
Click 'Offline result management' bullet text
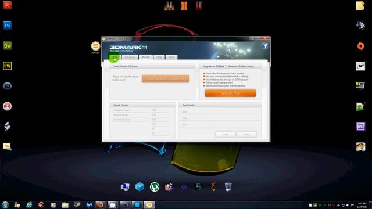(219, 82)
